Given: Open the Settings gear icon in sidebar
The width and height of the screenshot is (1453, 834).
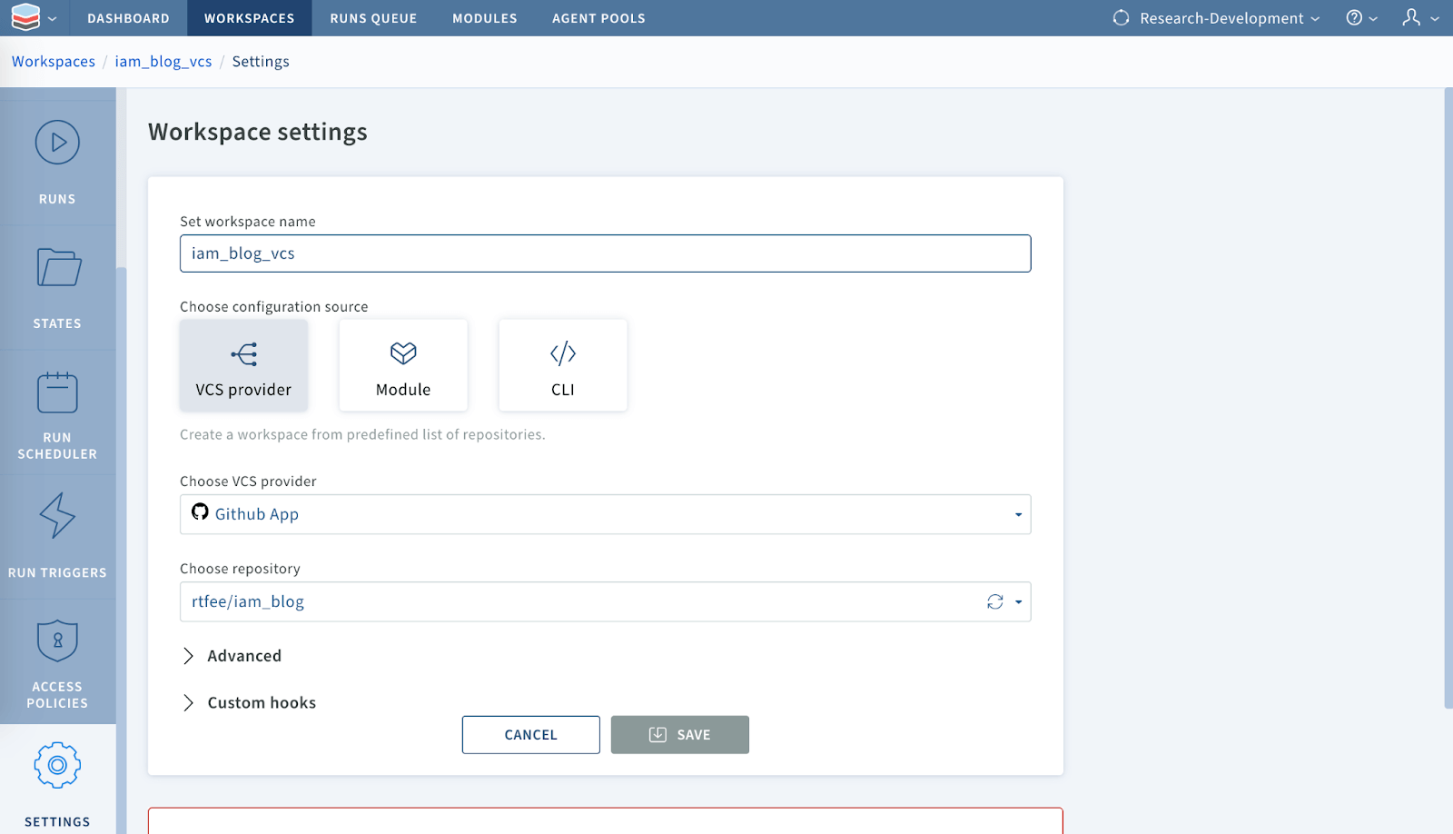Looking at the screenshot, I should [x=57, y=766].
